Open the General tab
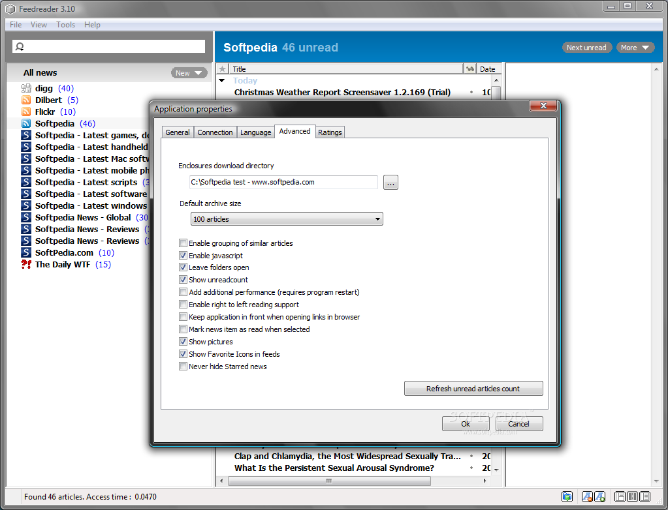 point(177,132)
